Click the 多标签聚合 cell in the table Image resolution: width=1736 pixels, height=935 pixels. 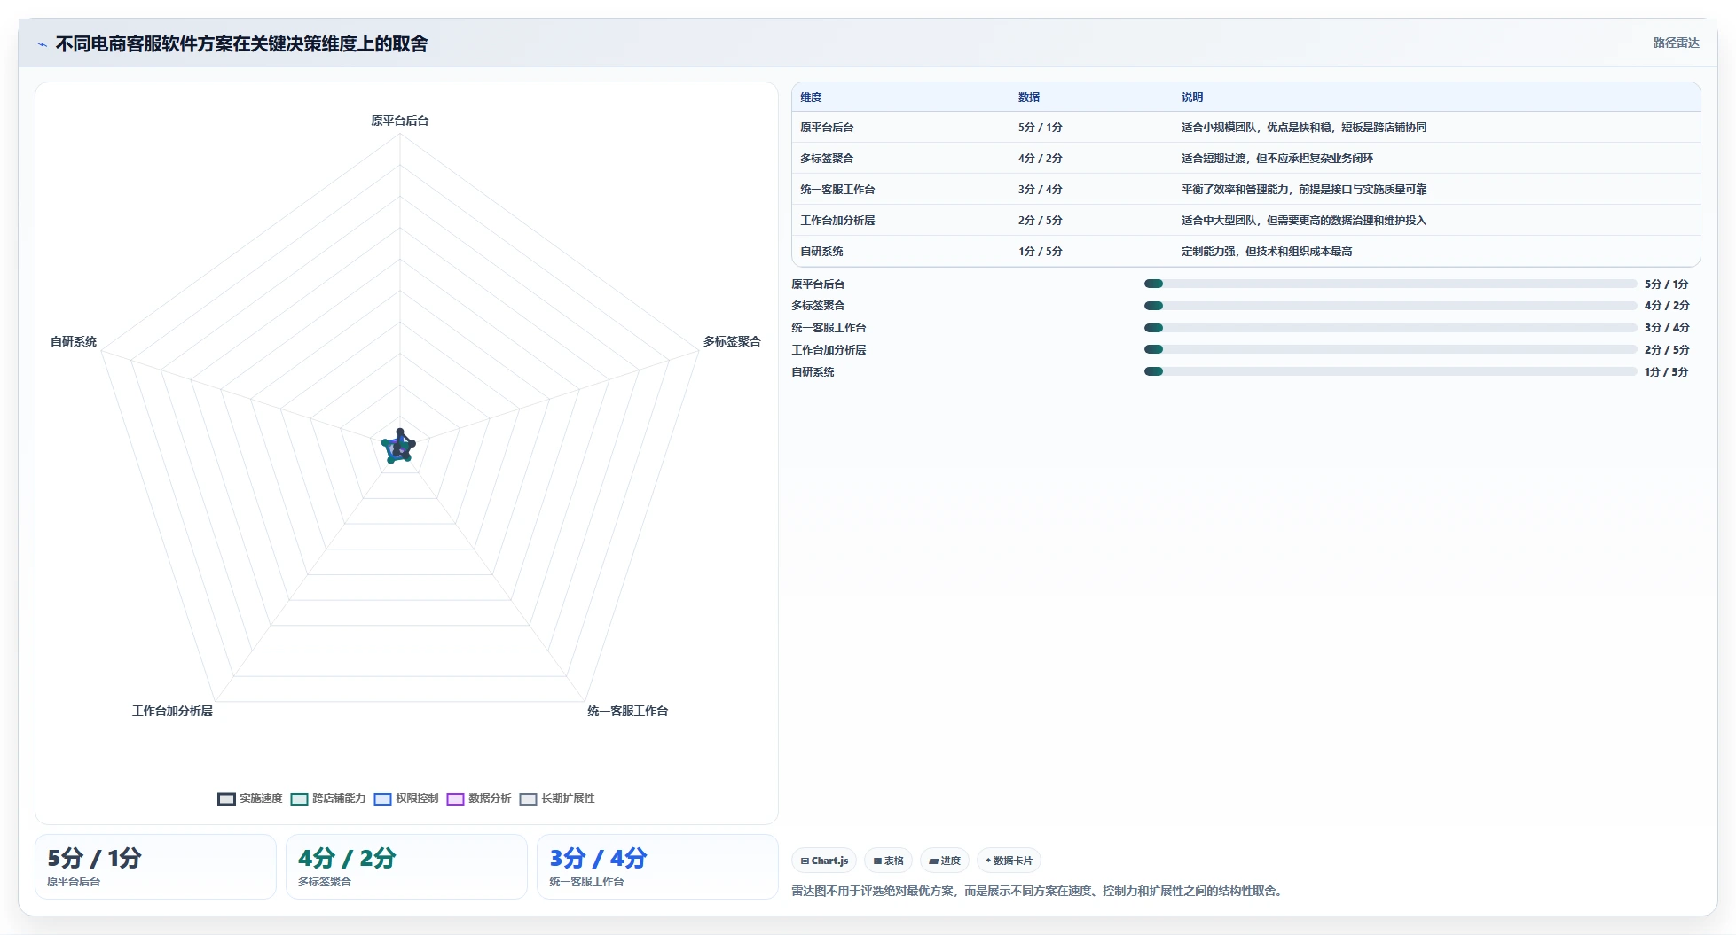[827, 159]
